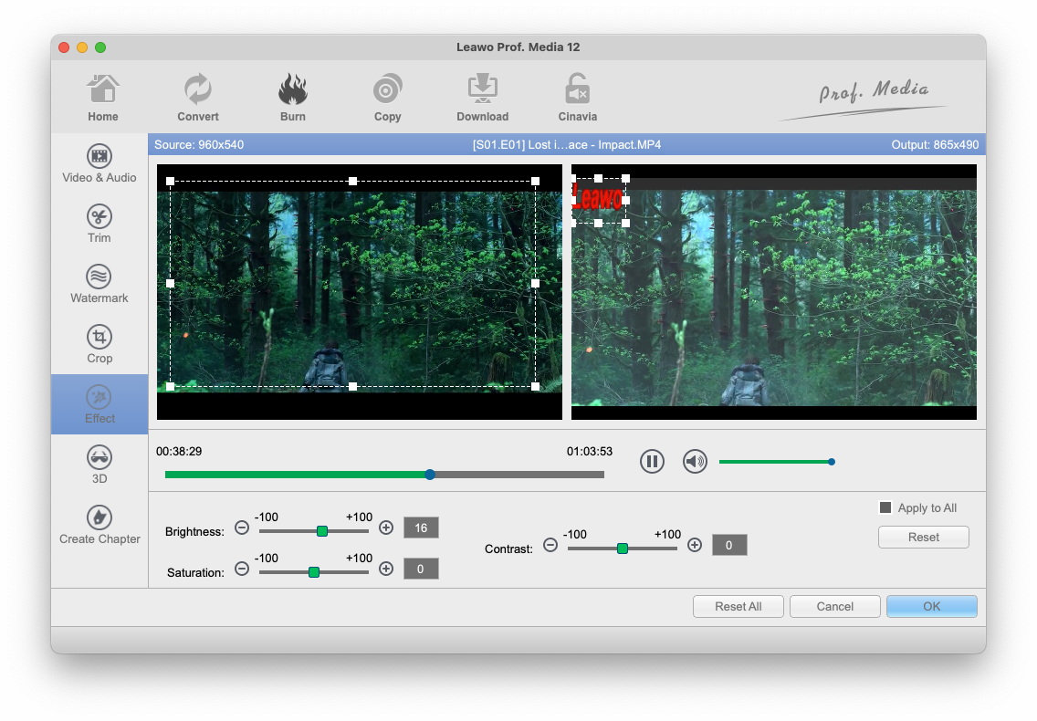Image resolution: width=1037 pixels, height=721 pixels.
Task: Click the Brightness slider handle
Action: (x=322, y=530)
